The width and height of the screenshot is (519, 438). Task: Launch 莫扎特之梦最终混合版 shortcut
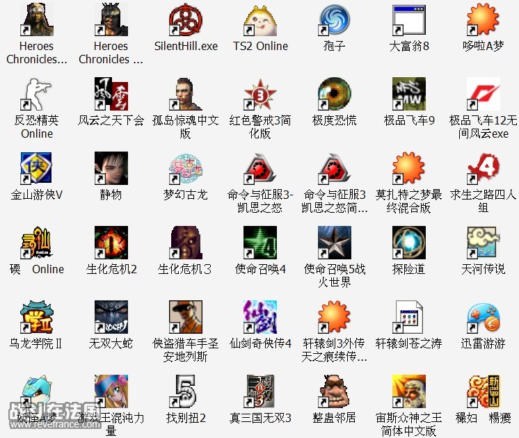pos(409,168)
